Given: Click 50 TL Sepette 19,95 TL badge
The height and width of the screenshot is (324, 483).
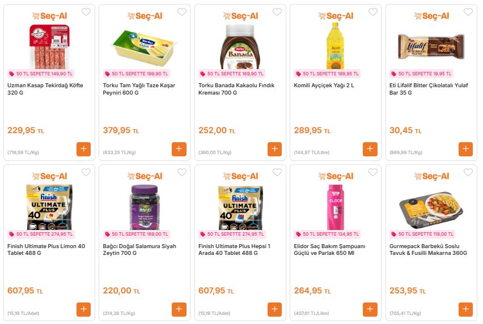Looking at the screenshot, I should [421, 74].
